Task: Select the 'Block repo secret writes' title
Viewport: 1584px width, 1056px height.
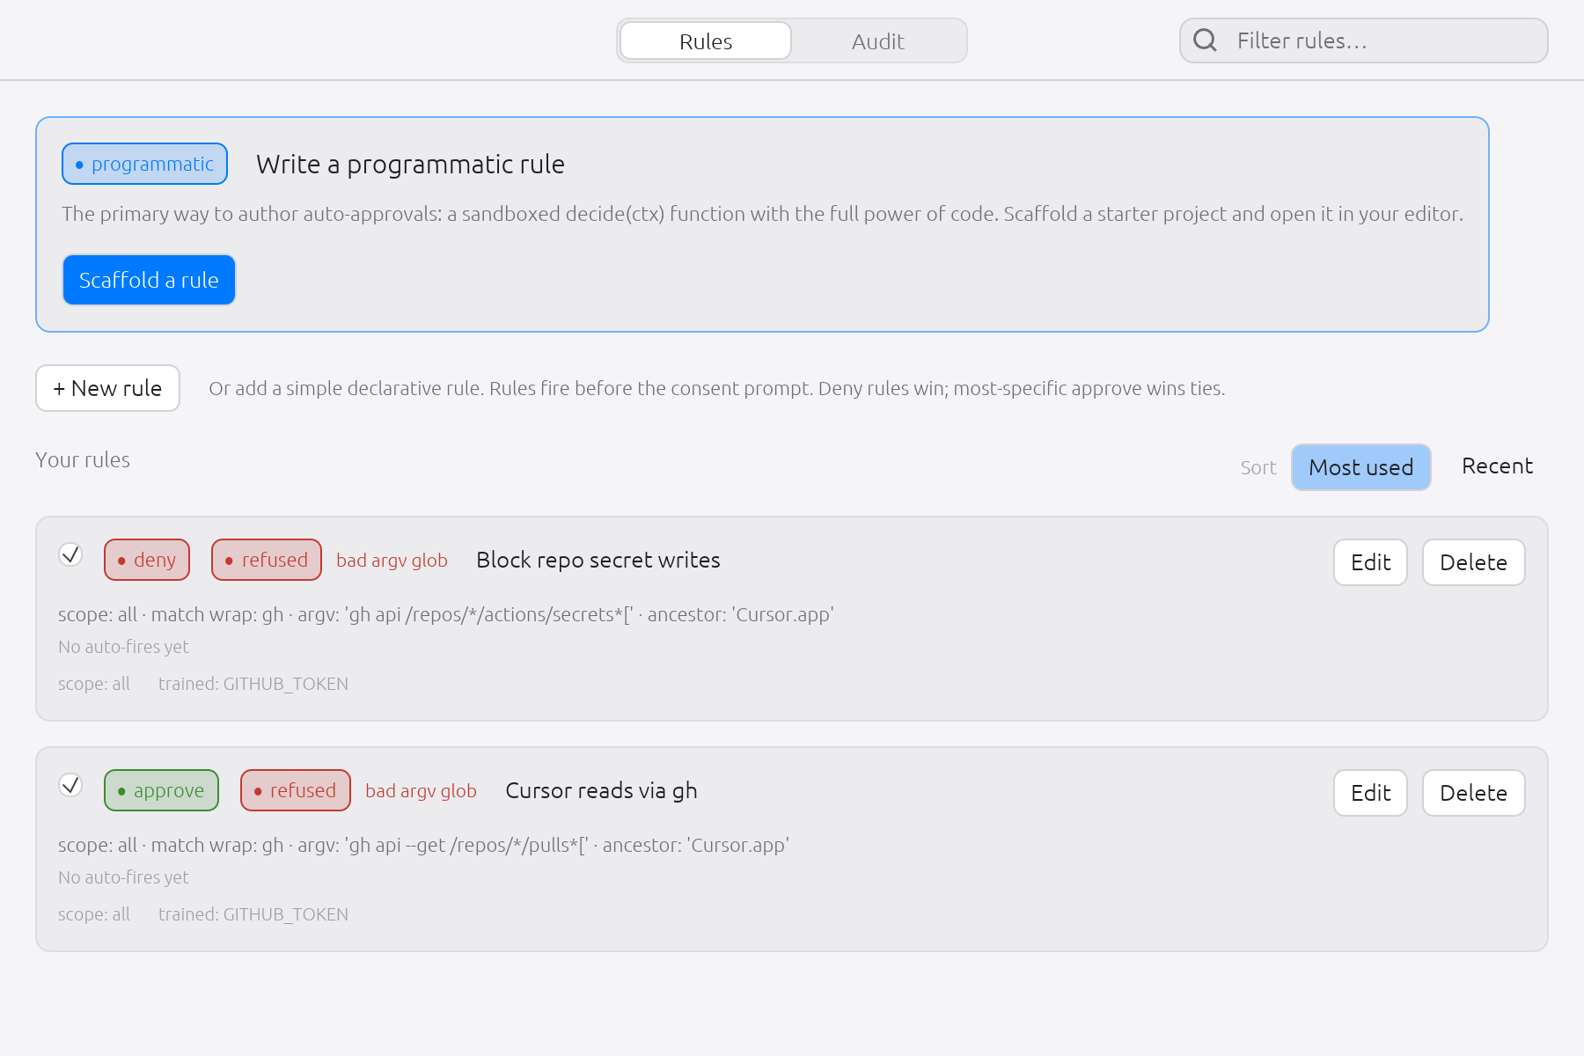Action: coord(598,560)
